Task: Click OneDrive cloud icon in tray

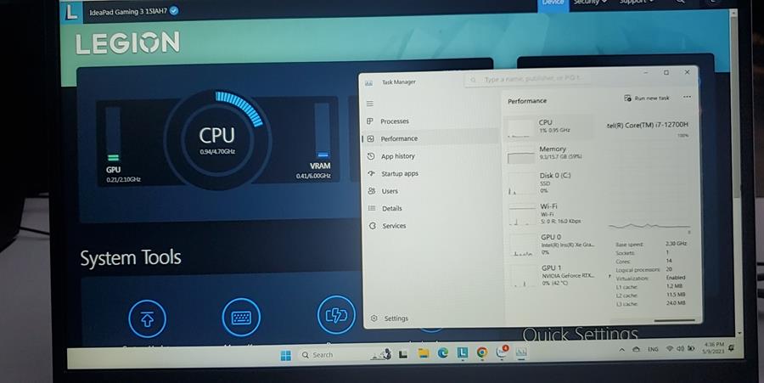Action: point(636,349)
